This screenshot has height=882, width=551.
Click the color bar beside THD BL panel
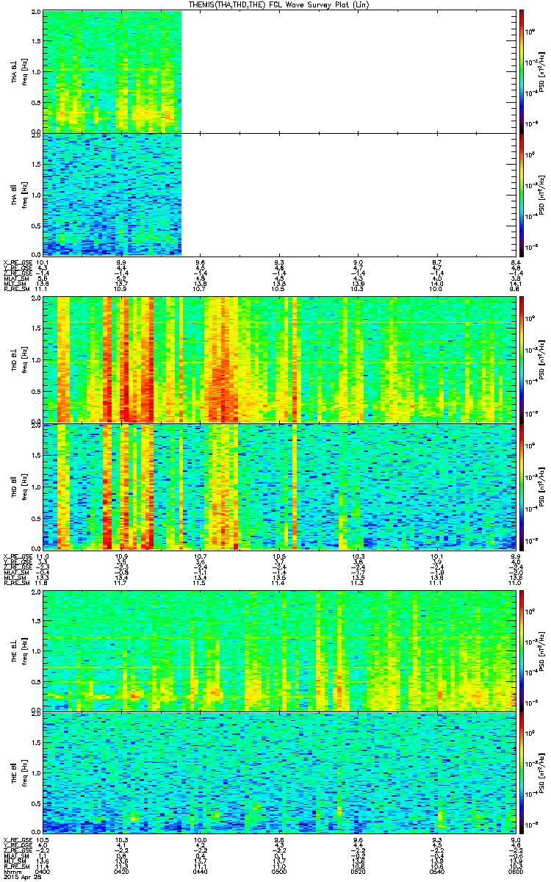coord(522,359)
